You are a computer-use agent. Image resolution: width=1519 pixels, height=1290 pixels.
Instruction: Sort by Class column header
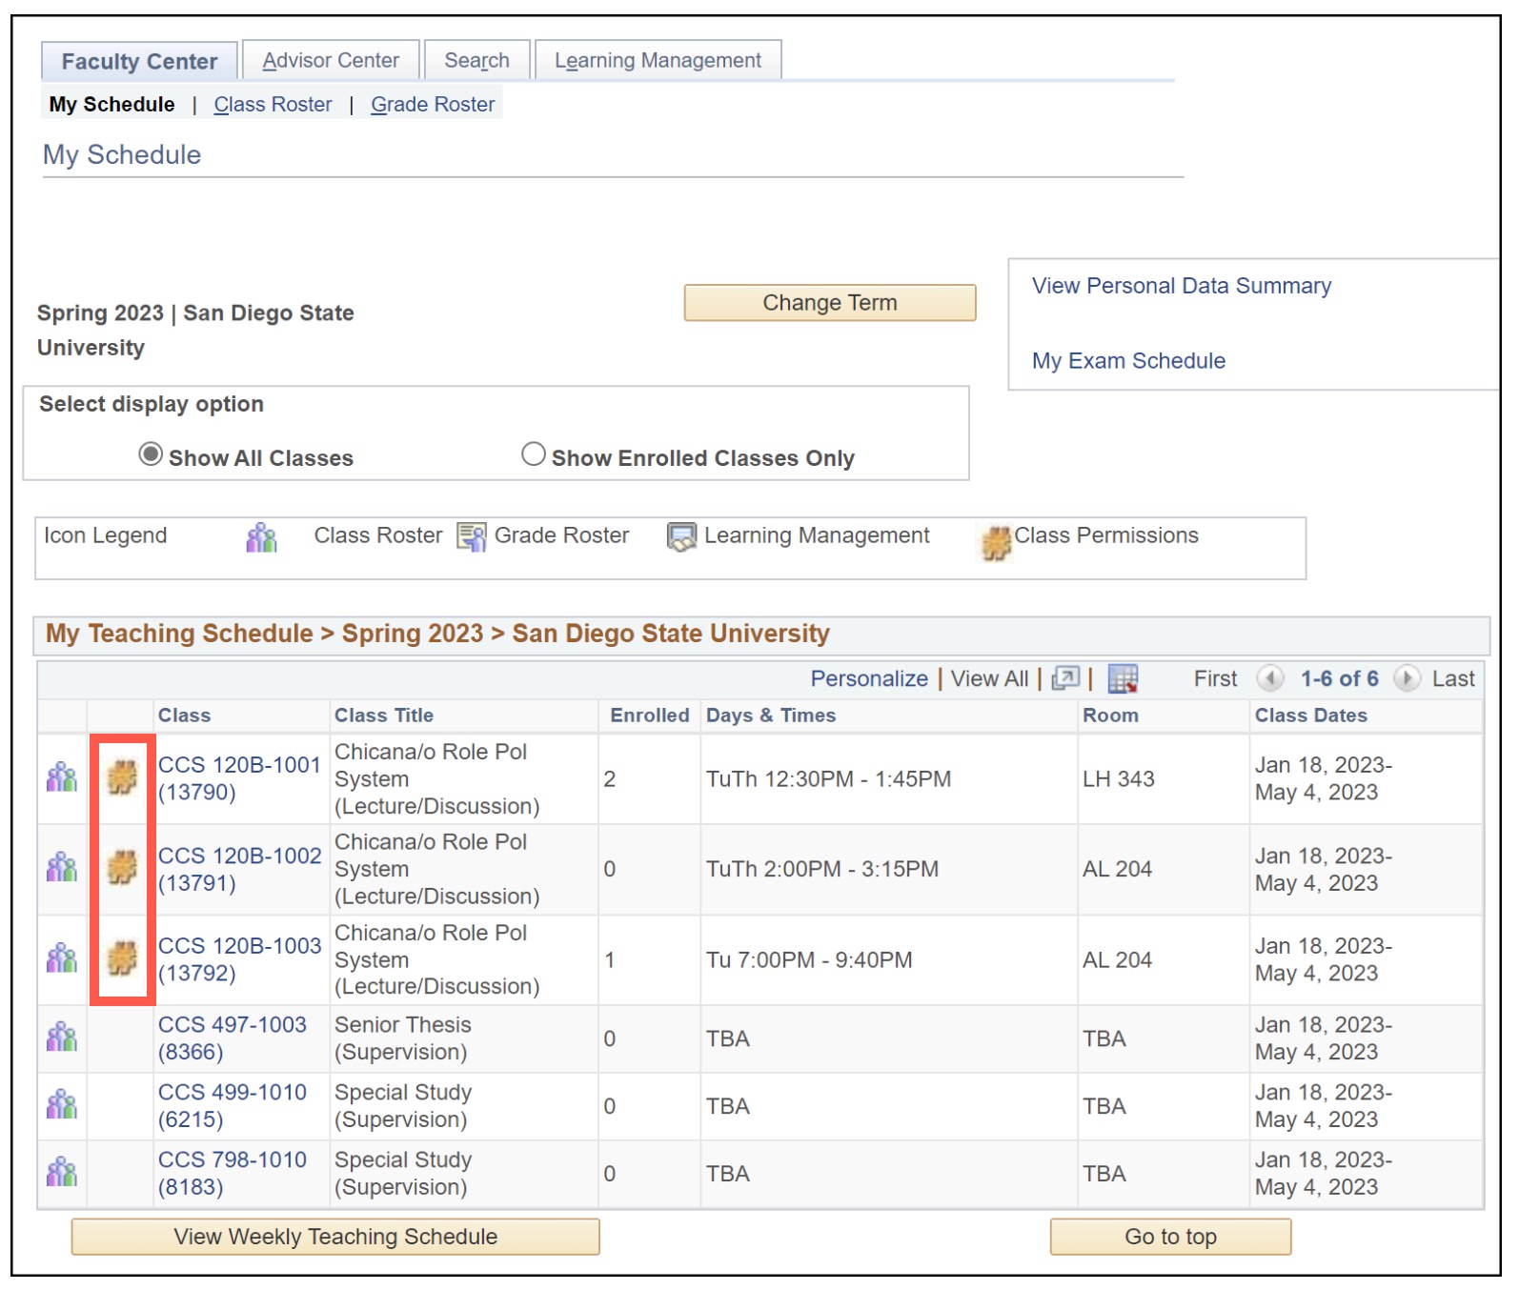tap(184, 716)
